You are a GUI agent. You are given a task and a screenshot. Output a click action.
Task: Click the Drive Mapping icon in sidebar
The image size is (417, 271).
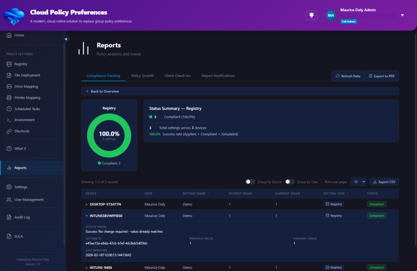[x=9, y=87]
